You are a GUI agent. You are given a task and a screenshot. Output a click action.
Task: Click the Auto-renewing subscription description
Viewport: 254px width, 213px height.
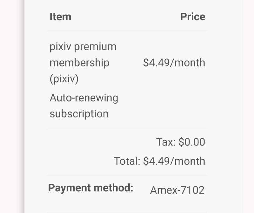click(84, 106)
